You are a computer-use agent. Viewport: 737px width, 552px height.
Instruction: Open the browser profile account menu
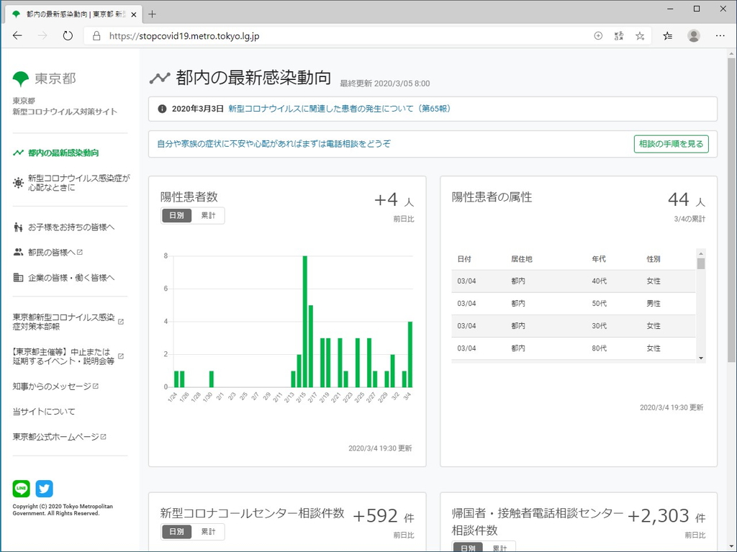(694, 35)
